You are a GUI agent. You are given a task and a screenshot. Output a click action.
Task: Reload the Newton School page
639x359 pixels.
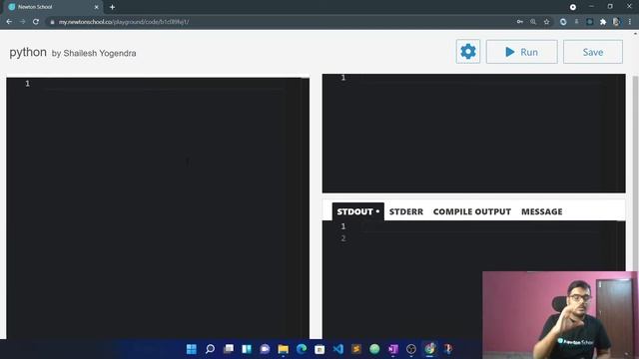coord(36,22)
